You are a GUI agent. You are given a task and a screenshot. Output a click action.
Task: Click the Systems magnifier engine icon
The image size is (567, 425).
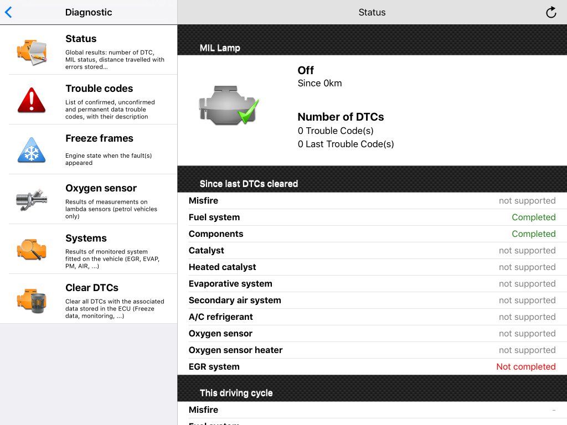32,250
